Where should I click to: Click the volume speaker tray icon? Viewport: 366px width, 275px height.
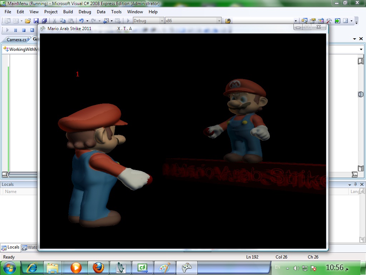296,268
